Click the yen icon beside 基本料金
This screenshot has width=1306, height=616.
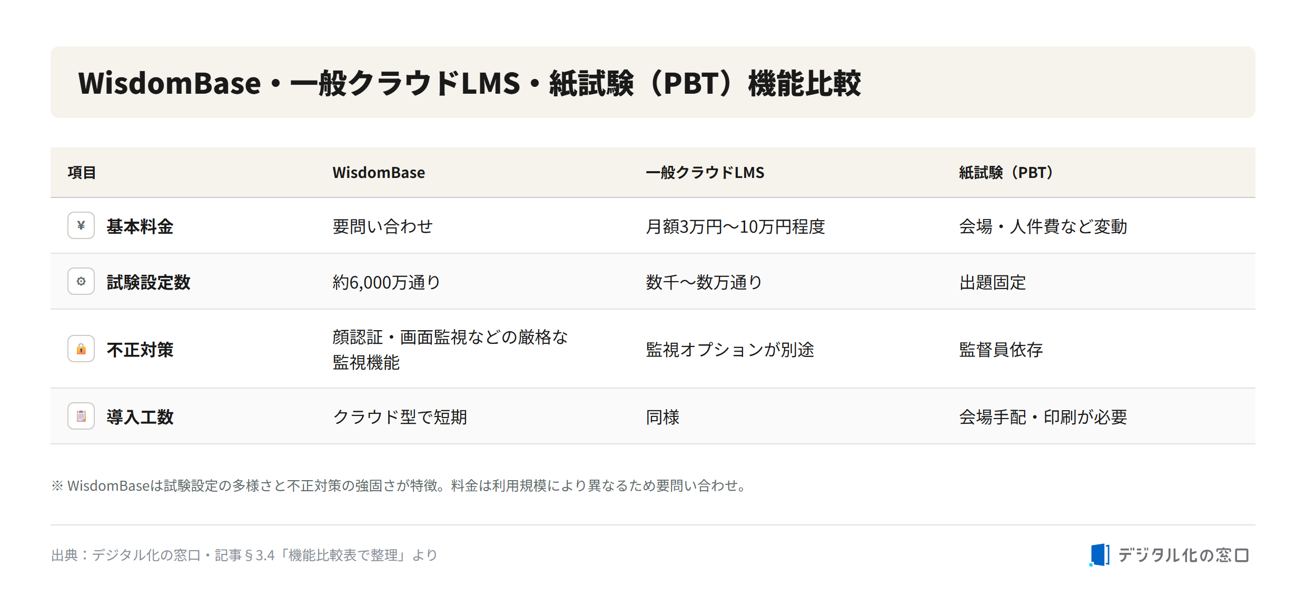(81, 225)
